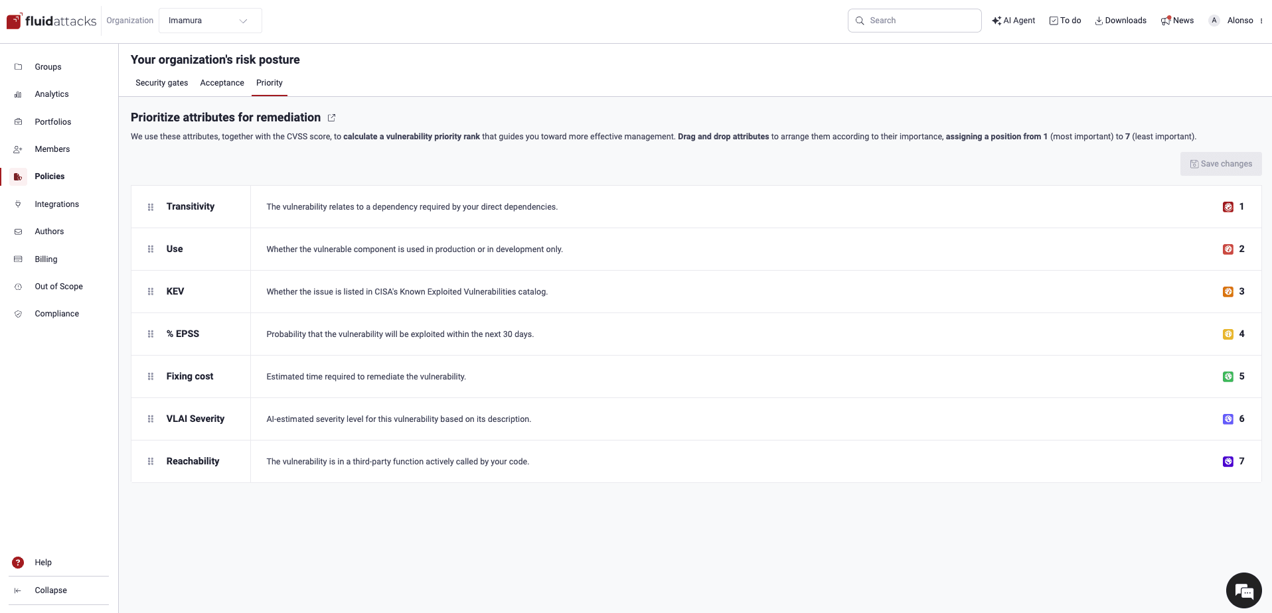Open the Imamura organization dropdown
Screen dimensions: 1272x613
[210, 21]
